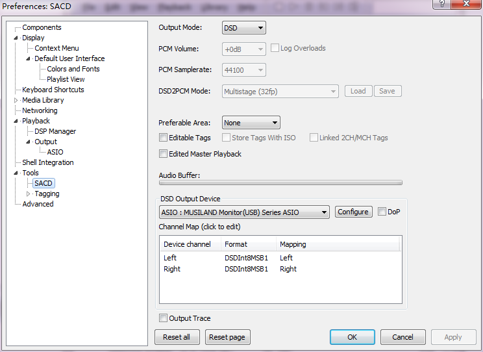Screen dimensions: 483x352
Task: Select DSP Manager in the tree
Action: coord(55,131)
